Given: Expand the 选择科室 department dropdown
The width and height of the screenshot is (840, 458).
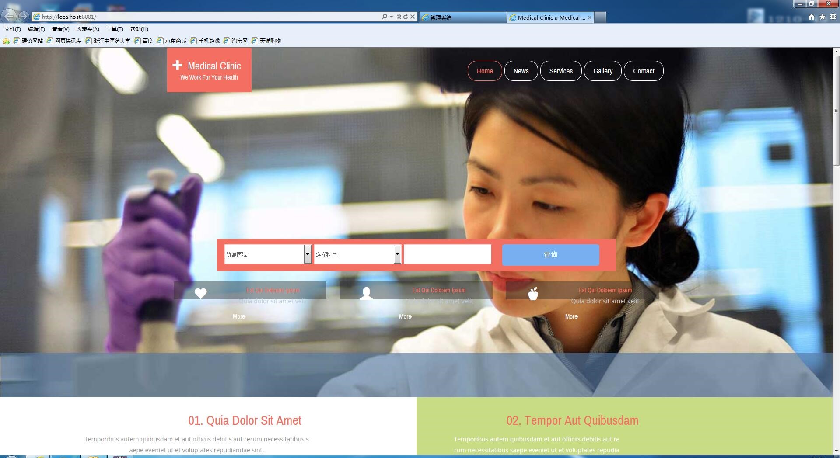Looking at the screenshot, I should click(x=397, y=254).
